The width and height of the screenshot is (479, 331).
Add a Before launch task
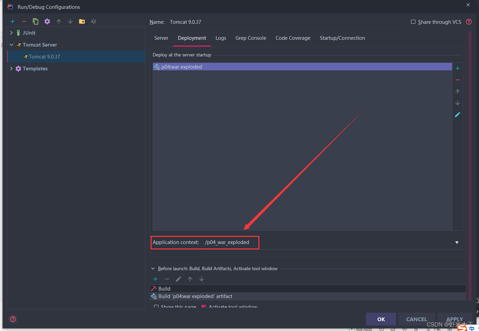coord(155,279)
